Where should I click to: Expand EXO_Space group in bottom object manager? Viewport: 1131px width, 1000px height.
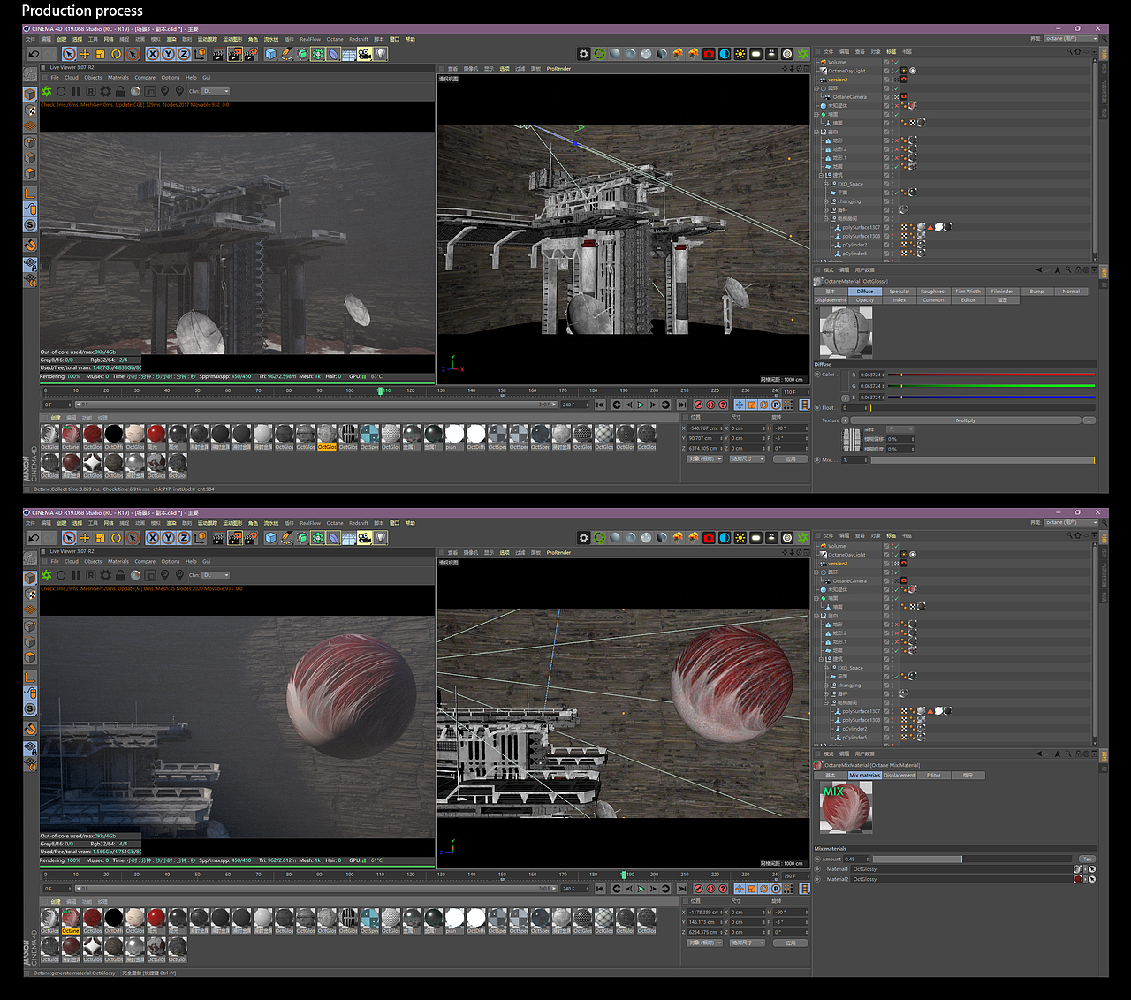point(826,668)
